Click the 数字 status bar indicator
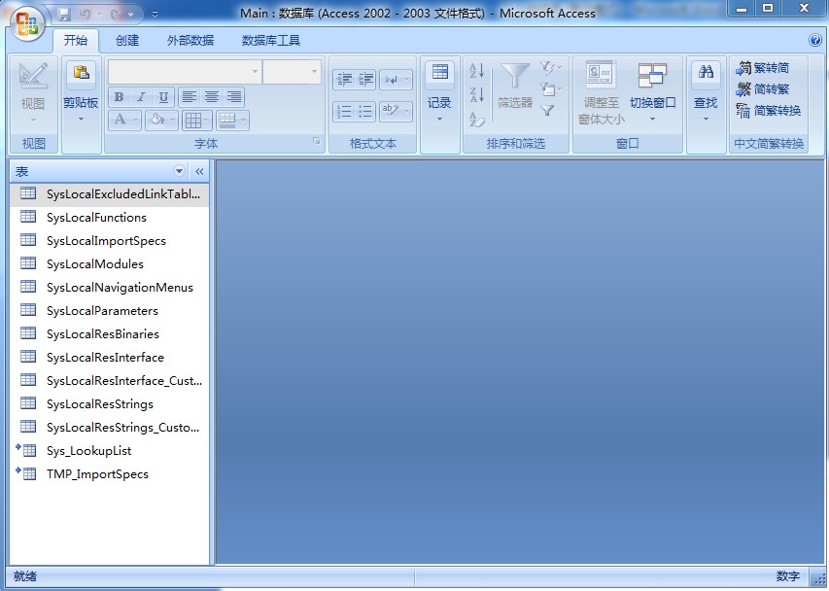 click(788, 576)
